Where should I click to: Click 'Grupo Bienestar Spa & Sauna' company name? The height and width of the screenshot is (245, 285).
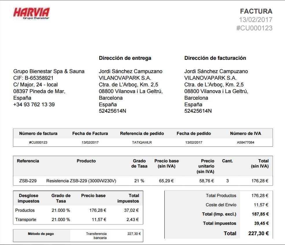point(49,71)
